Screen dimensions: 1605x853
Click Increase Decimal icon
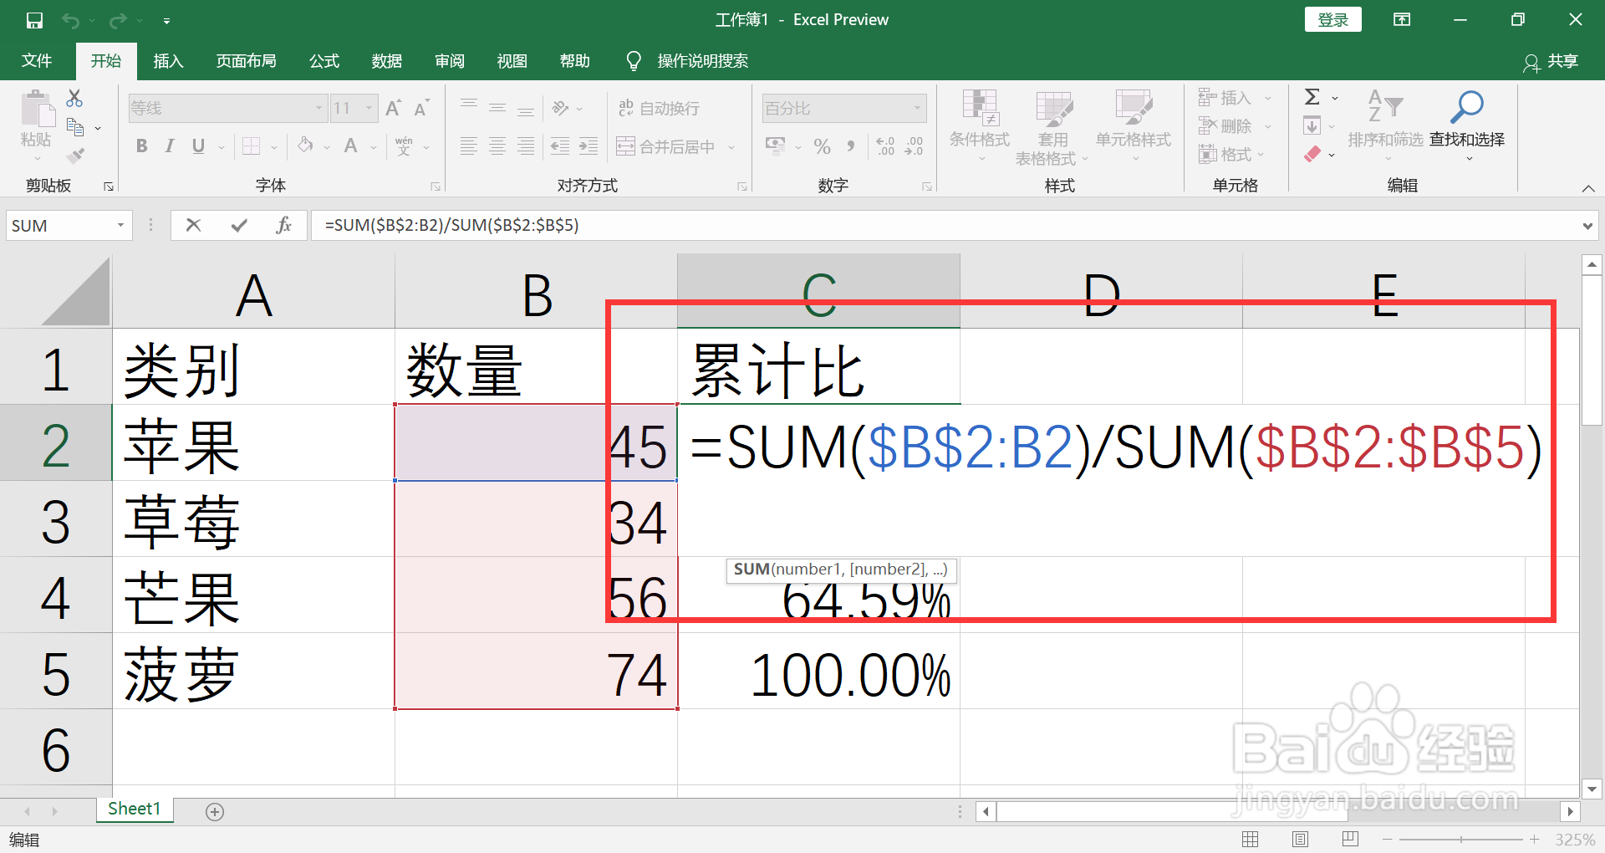coord(885,147)
